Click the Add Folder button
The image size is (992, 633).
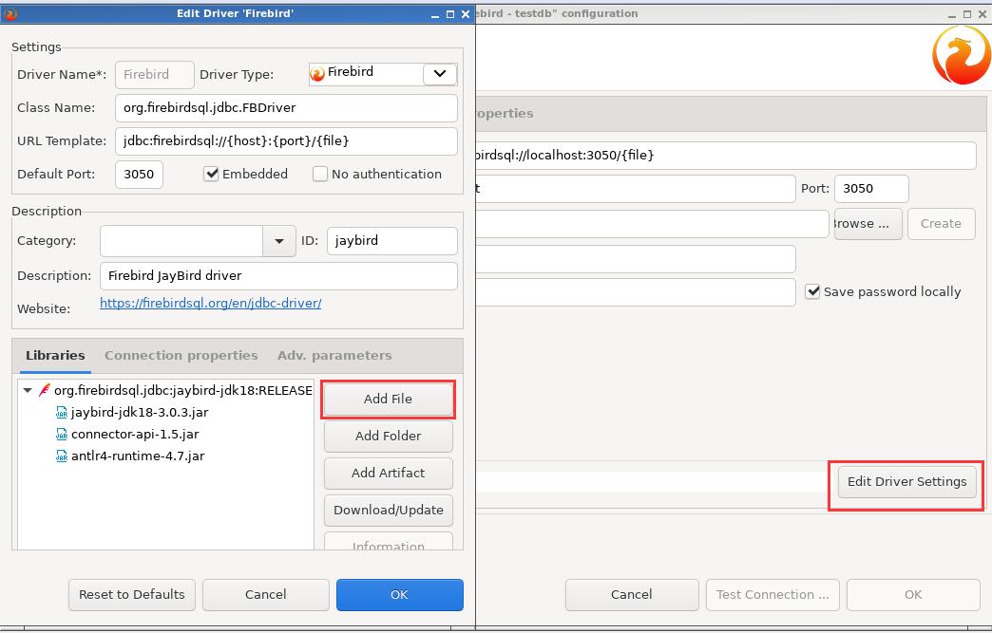(x=388, y=436)
